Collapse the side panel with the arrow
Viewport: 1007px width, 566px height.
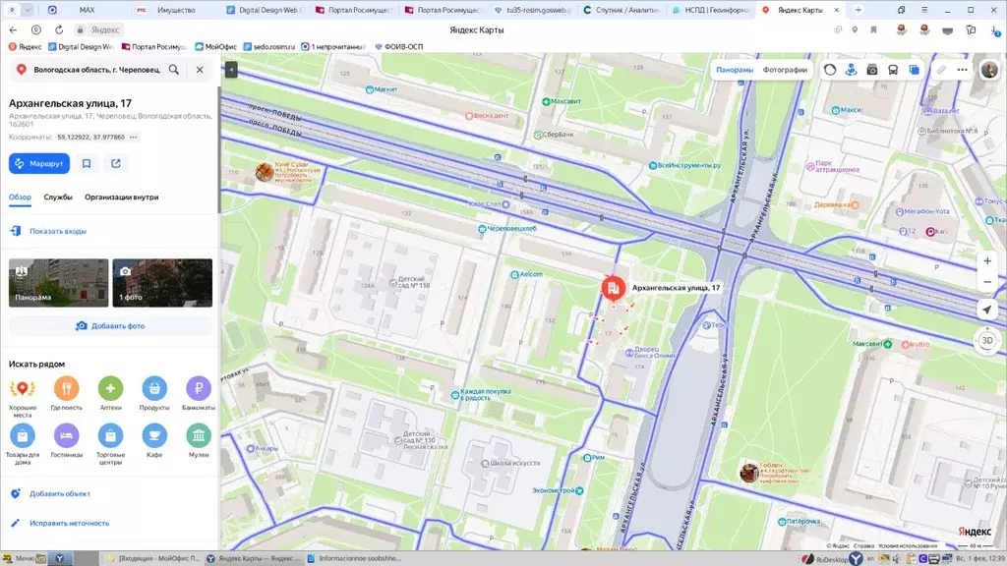tap(230, 70)
